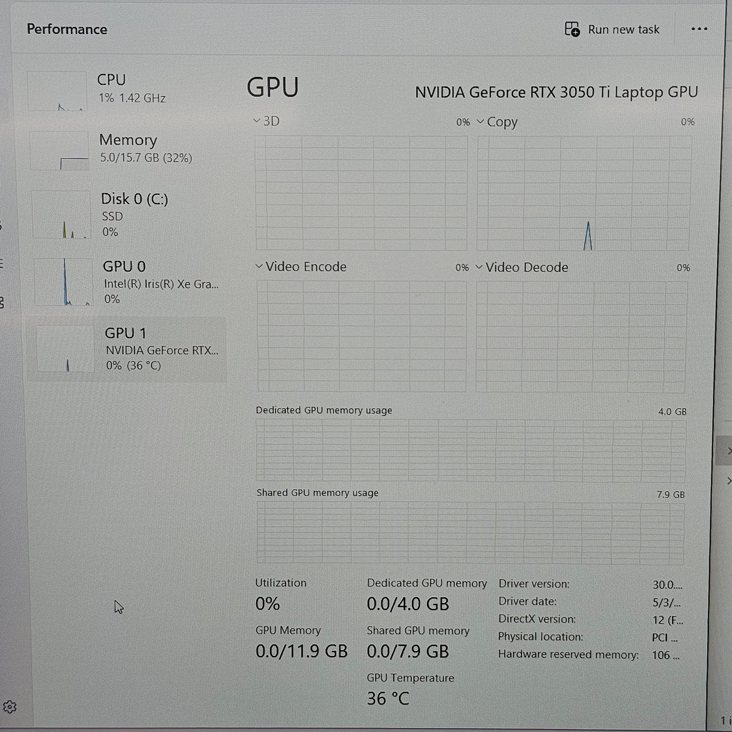The width and height of the screenshot is (732, 732).
Task: Open the Video Encode engine dropdown
Action: 259,266
